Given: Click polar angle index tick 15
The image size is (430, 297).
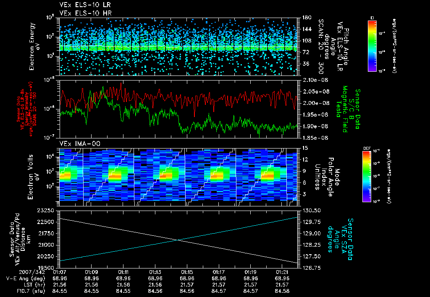Looking at the screenshot, I should 305,148.
